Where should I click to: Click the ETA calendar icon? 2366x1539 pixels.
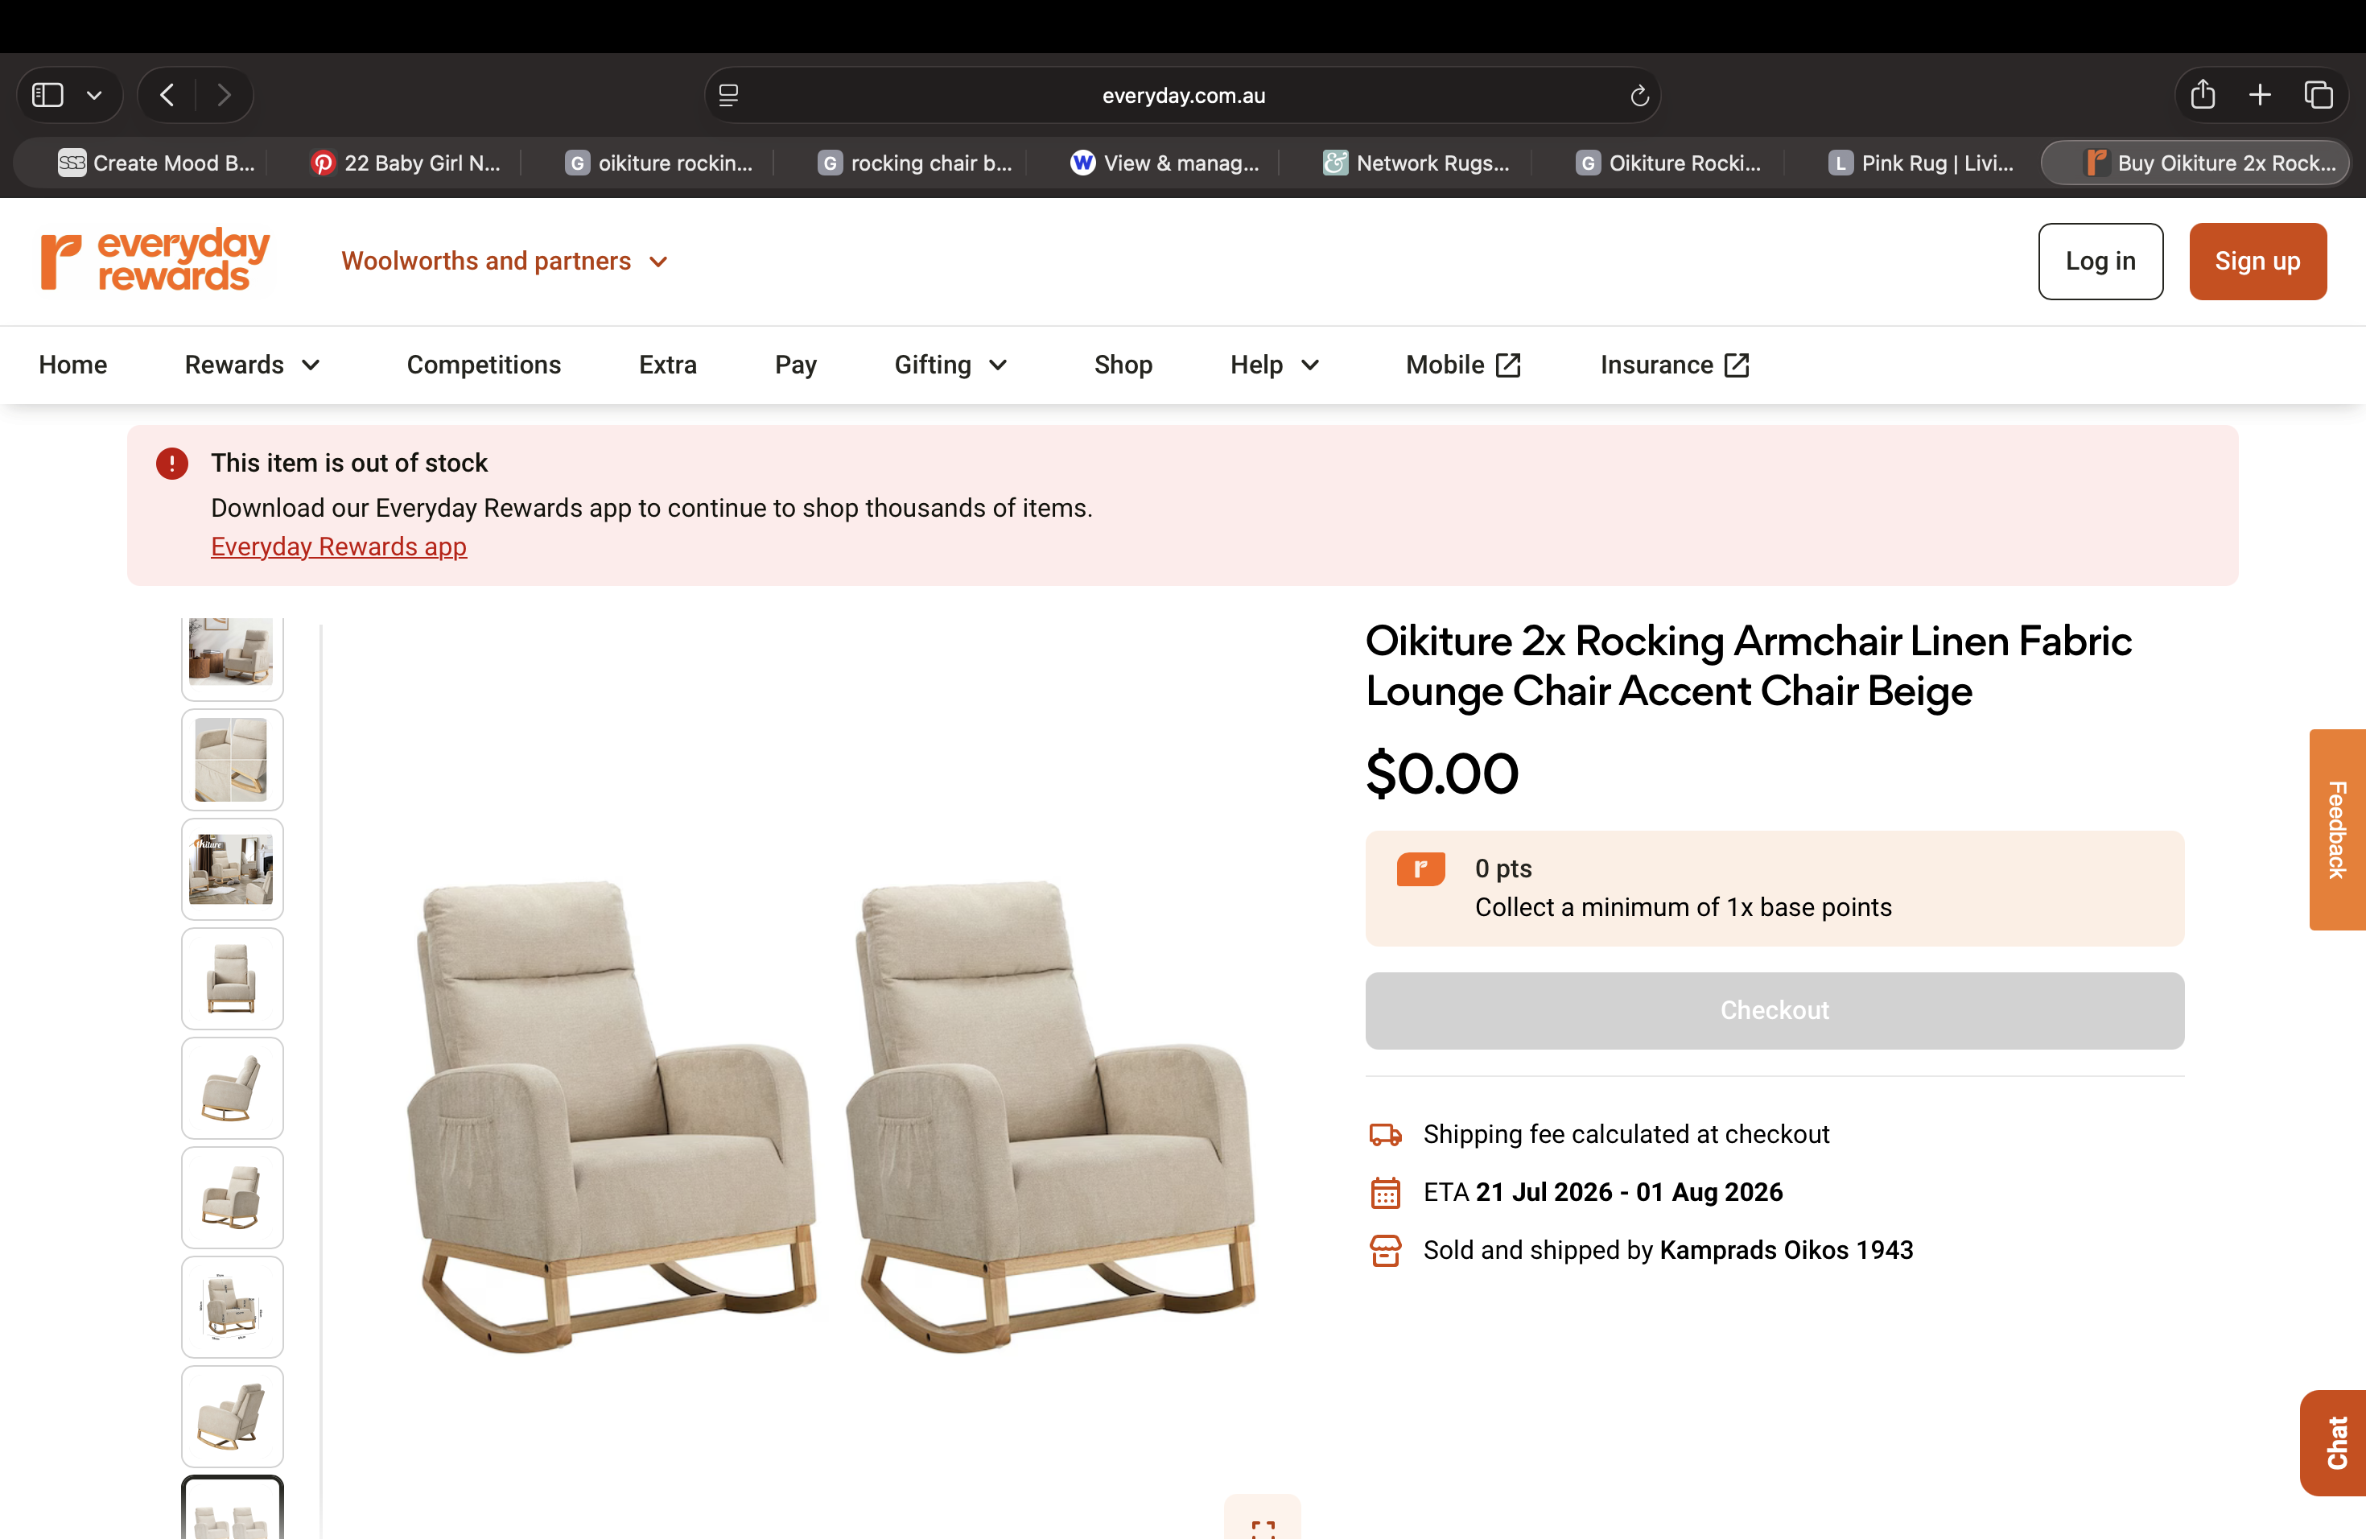1385,1192
